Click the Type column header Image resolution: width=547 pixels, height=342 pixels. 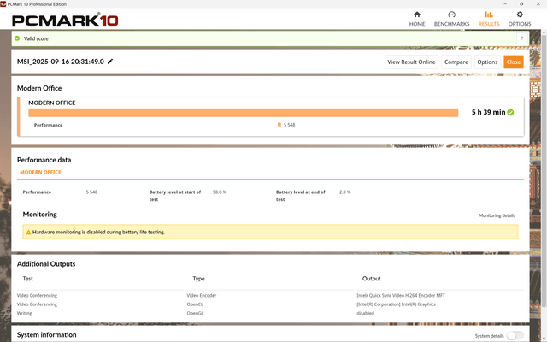point(198,279)
